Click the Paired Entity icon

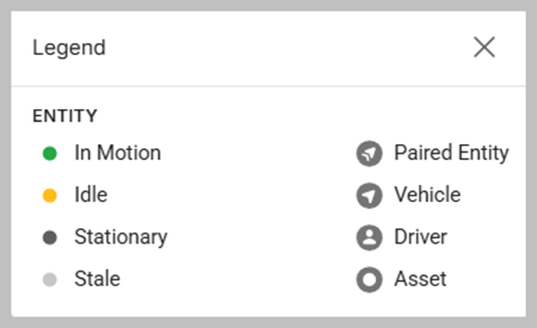coord(369,154)
